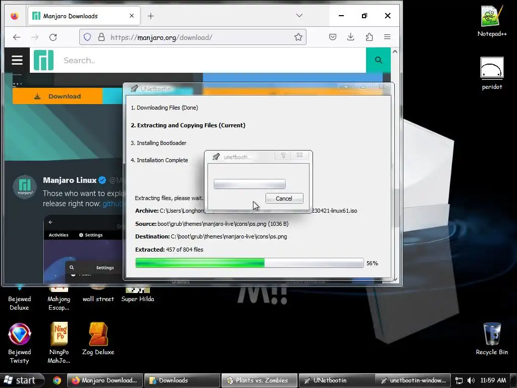
Task: Launch Zog Deluxe desktop icon
Action: [98, 338]
